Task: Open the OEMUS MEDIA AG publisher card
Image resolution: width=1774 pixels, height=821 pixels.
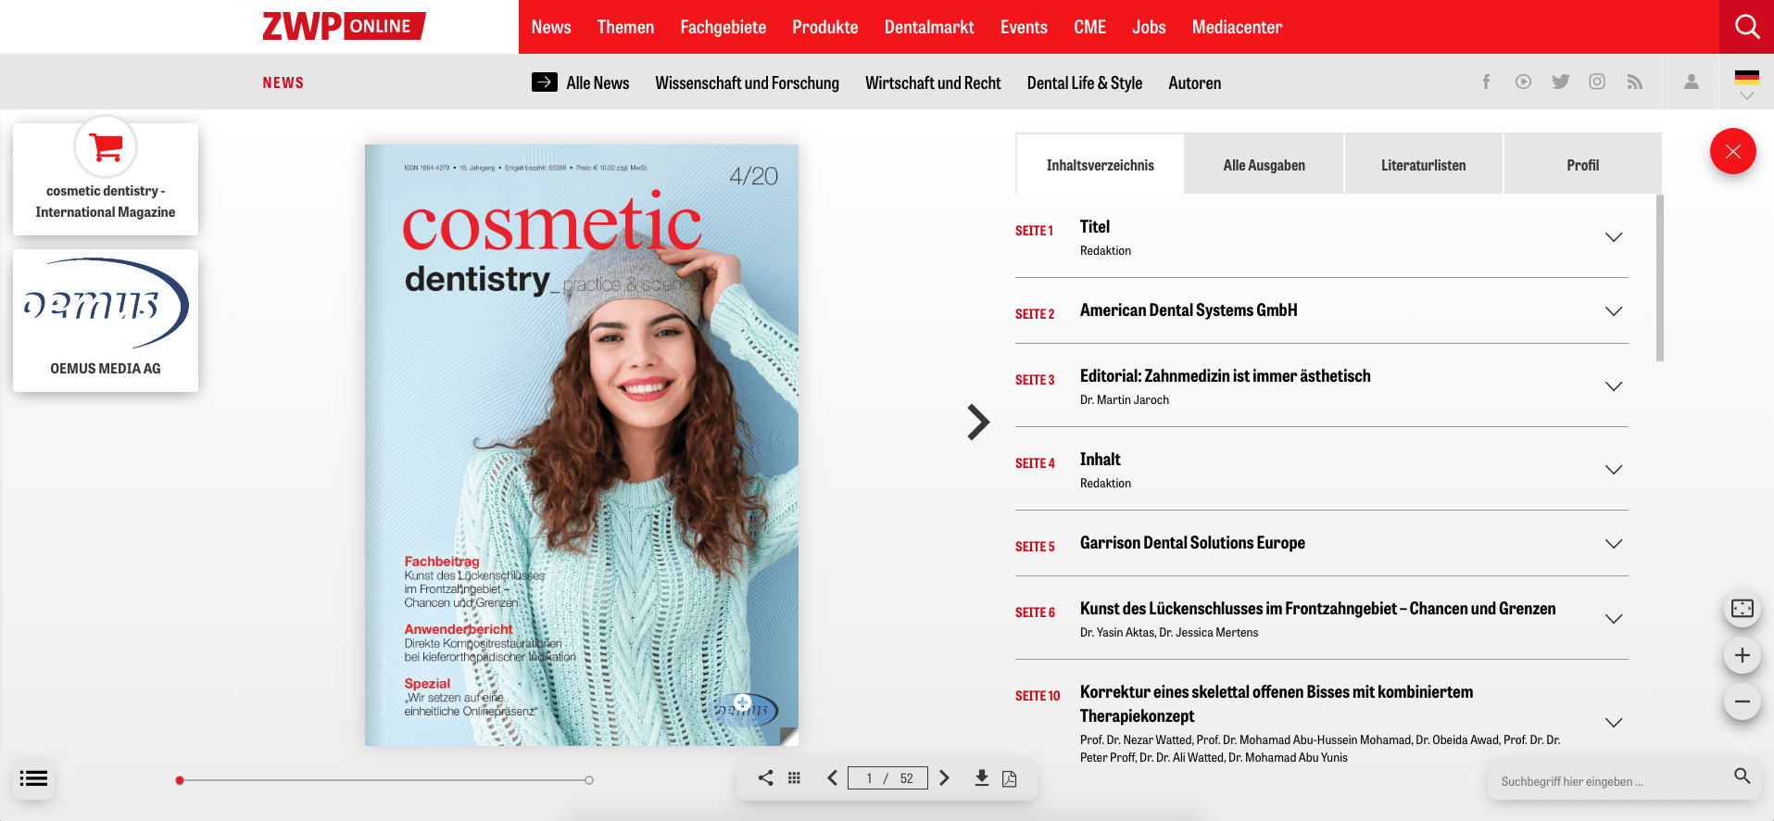Action: point(106,321)
